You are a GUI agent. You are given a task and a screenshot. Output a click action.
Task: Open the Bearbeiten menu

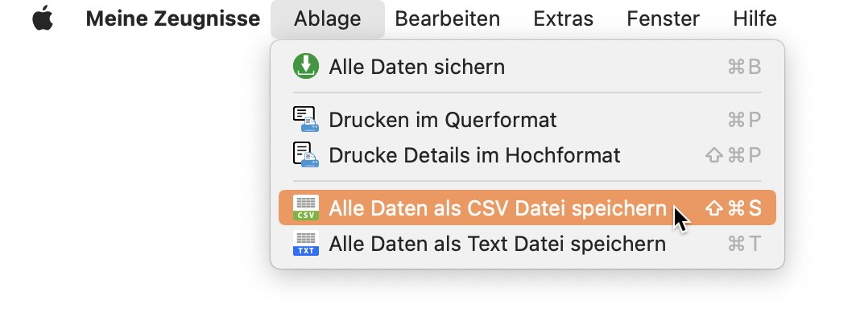tap(448, 19)
